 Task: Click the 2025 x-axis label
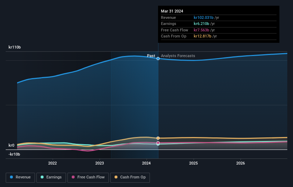(x=193, y=163)
